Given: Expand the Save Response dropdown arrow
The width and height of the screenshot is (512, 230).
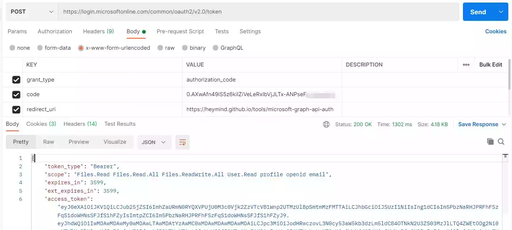Looking at the screenshot, I should click(504, 124).
